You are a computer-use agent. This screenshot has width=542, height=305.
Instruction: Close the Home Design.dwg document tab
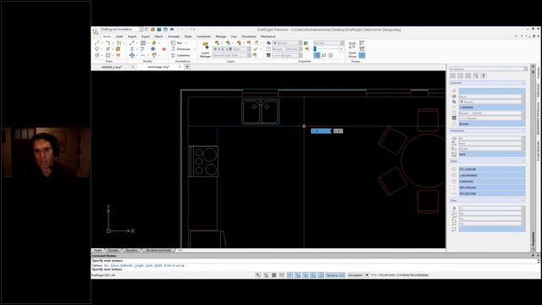(x=180, y=67)
